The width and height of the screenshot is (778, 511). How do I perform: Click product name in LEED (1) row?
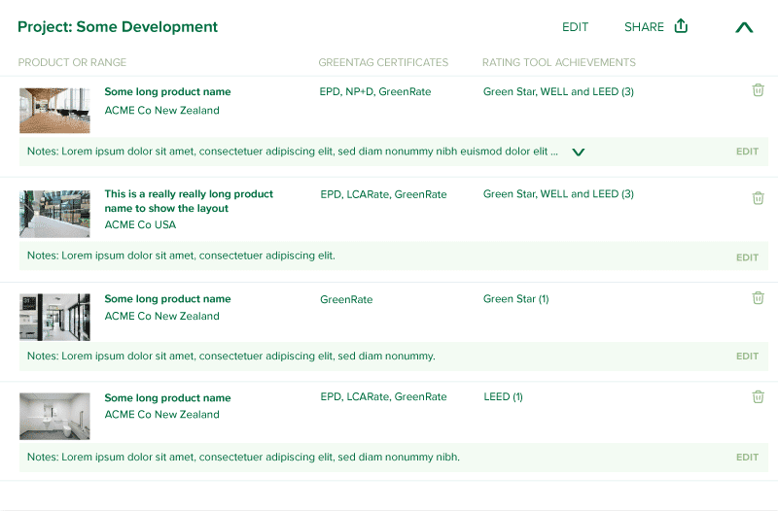coord(167,398)
